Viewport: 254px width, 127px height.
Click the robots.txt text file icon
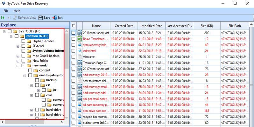click(80, 57)
